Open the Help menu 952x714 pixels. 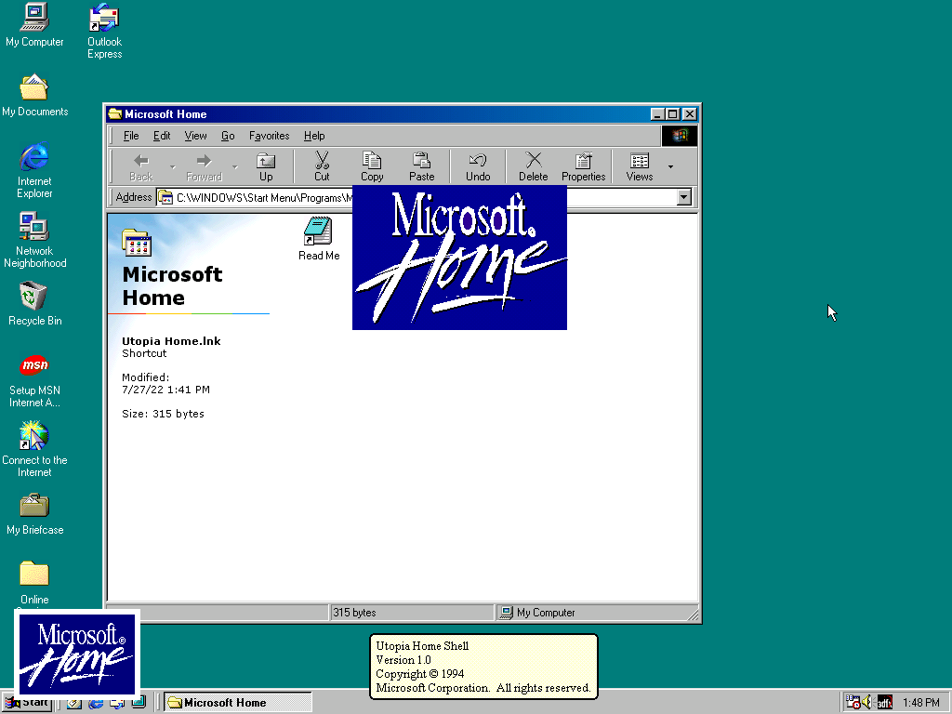[x=314, y=136]
